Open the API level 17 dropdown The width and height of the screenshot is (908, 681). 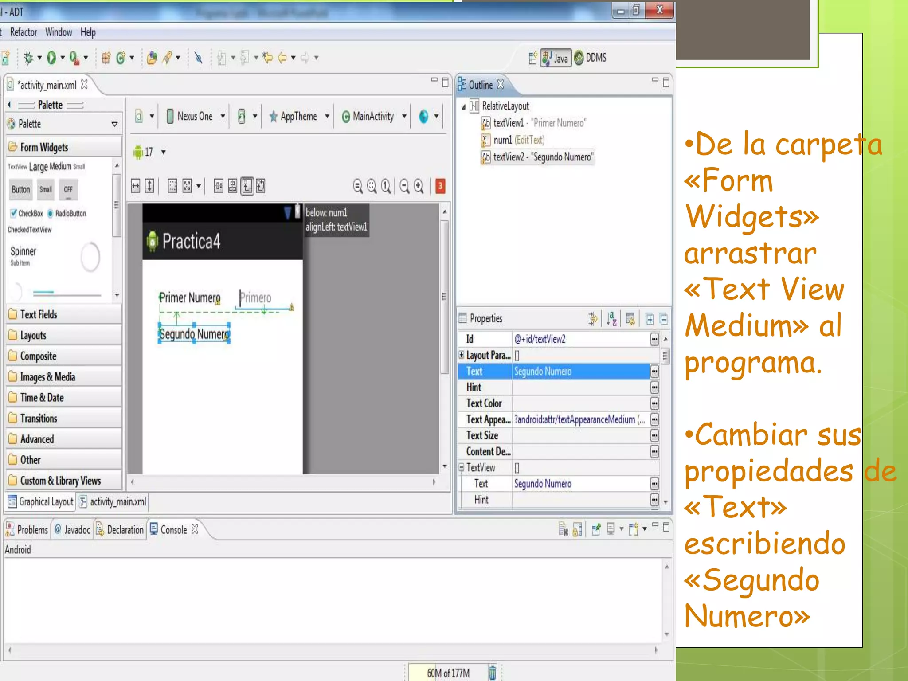[163, 152]
